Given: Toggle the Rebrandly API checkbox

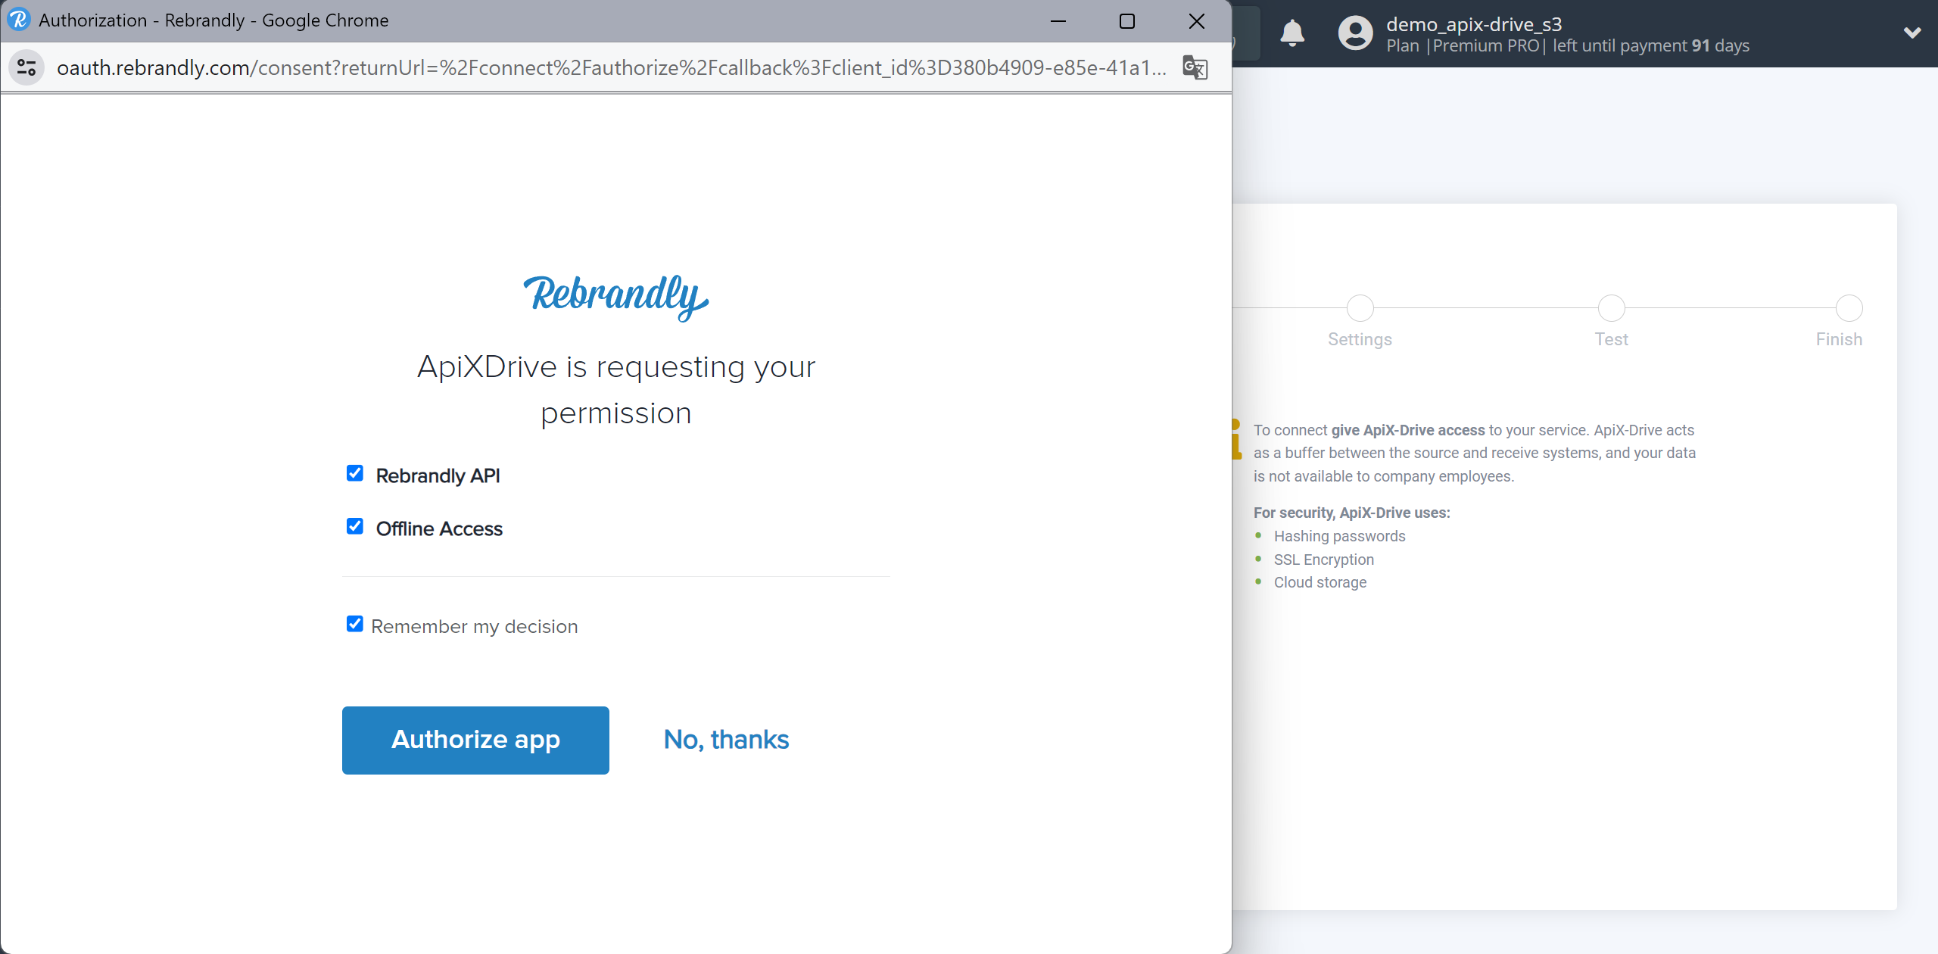Looking at the screenshot, I should pos(354,473).
